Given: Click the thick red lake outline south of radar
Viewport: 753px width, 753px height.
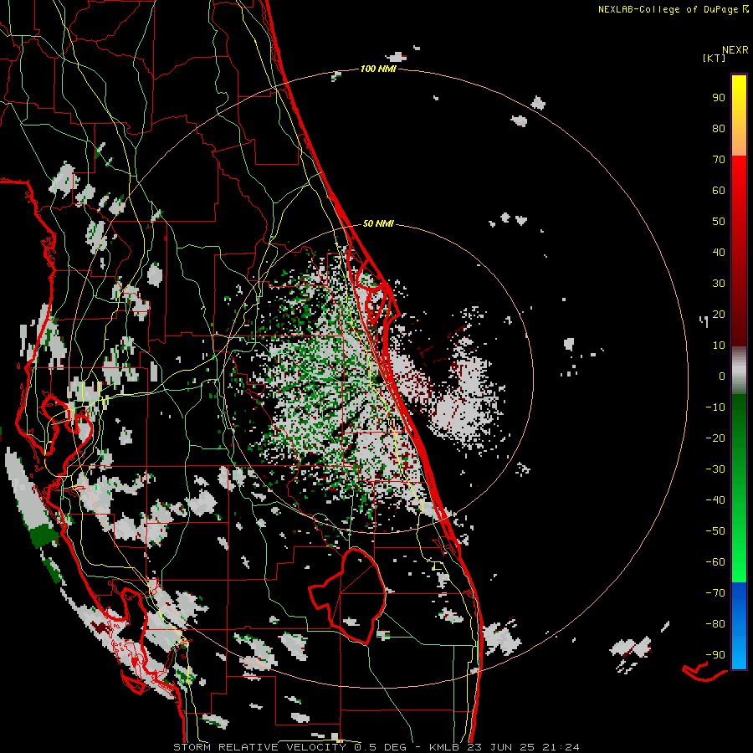Looking at the screenshot, I should (x=348, y=596).
